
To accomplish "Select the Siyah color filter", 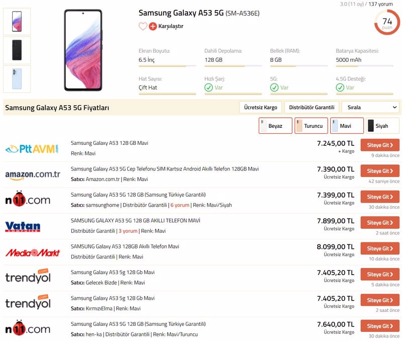I will [382, 126].
